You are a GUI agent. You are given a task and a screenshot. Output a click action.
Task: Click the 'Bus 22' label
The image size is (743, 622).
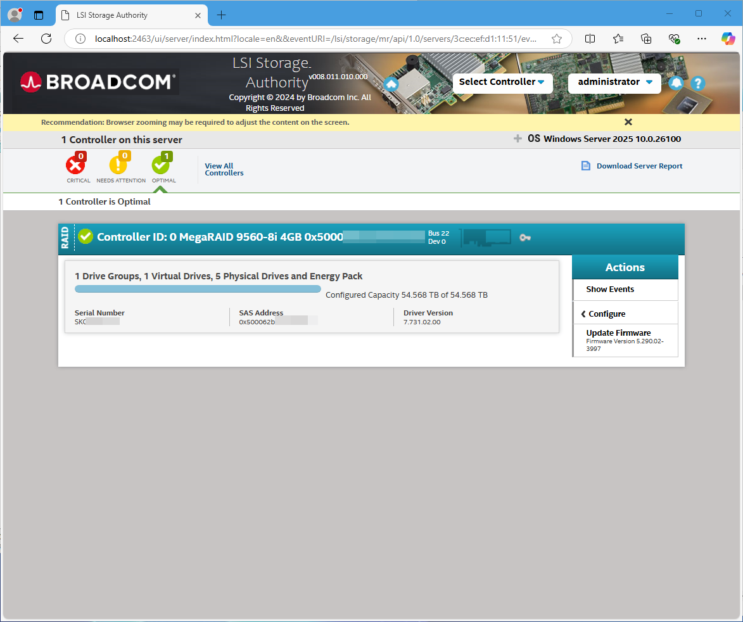point(438,233)
